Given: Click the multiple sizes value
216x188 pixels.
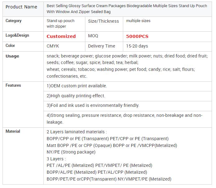Looking at the screenshot, I should (138, 21).
